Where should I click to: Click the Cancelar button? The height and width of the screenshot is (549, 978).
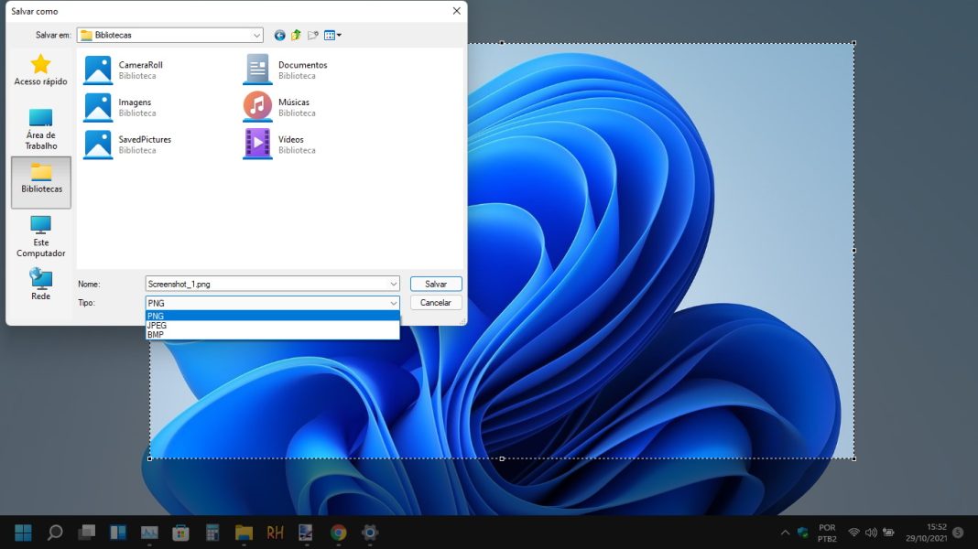click(435, 302)
